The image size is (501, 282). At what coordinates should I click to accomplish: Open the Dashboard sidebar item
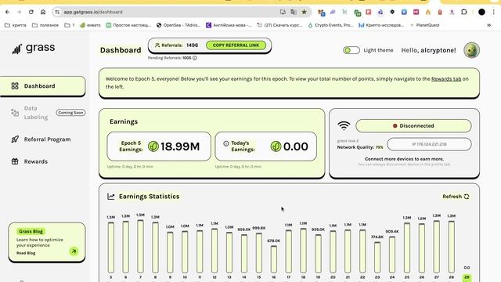(x=43, y=86)
